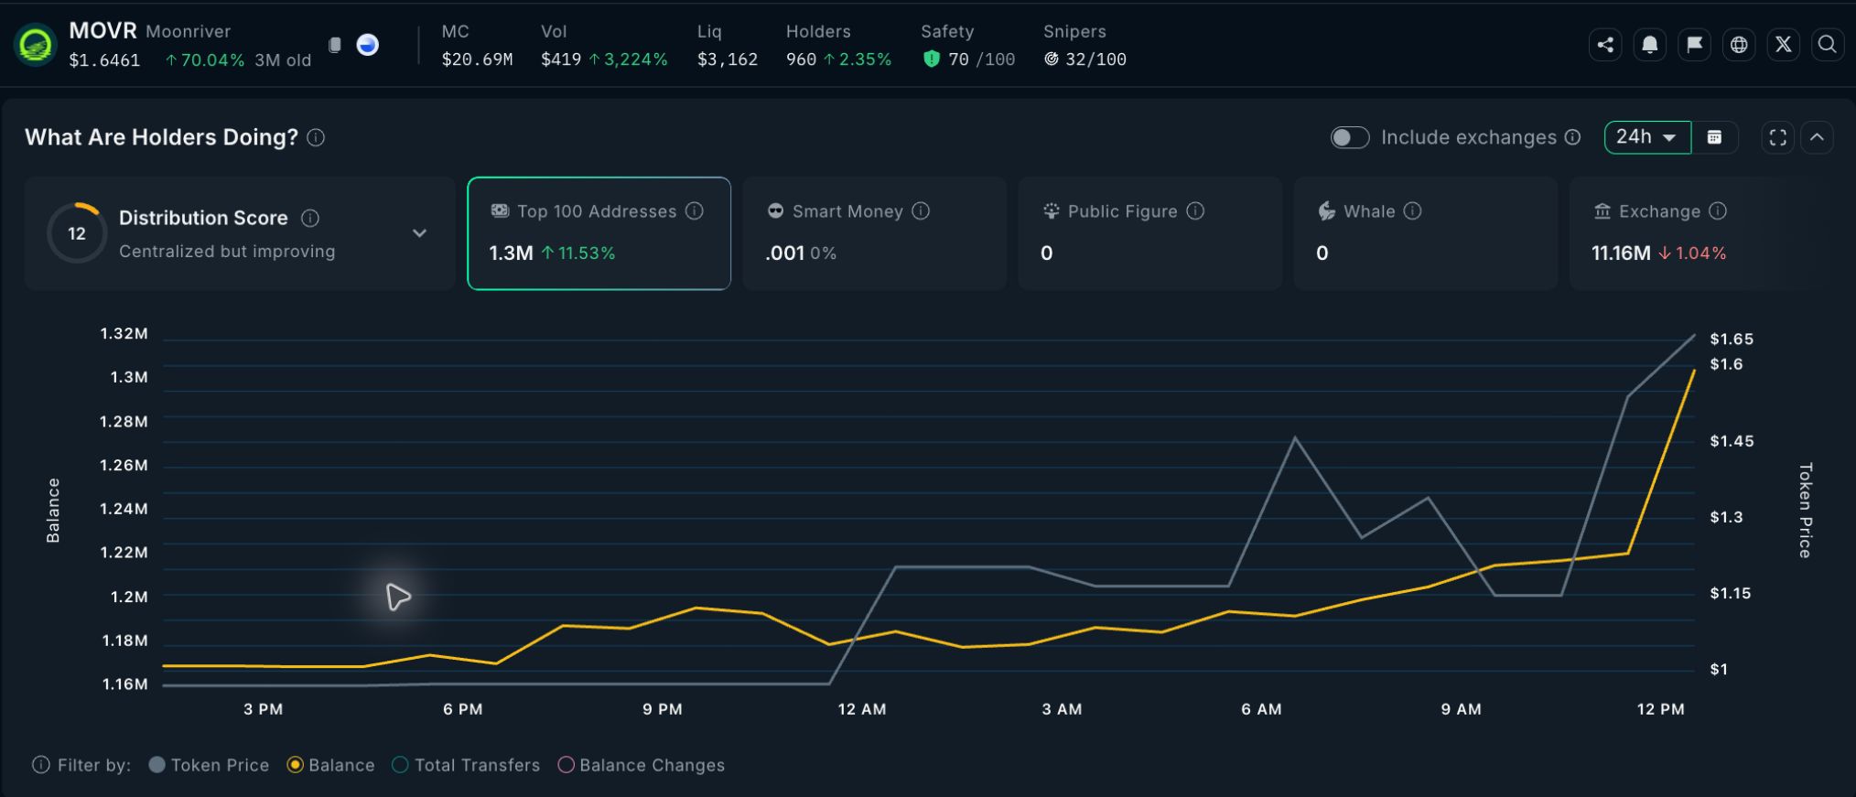Click the blue chain icon beside the copy icon
The height and width of the screenshot is (797, 1856).
pyautogui.click(x=367, y=45)
